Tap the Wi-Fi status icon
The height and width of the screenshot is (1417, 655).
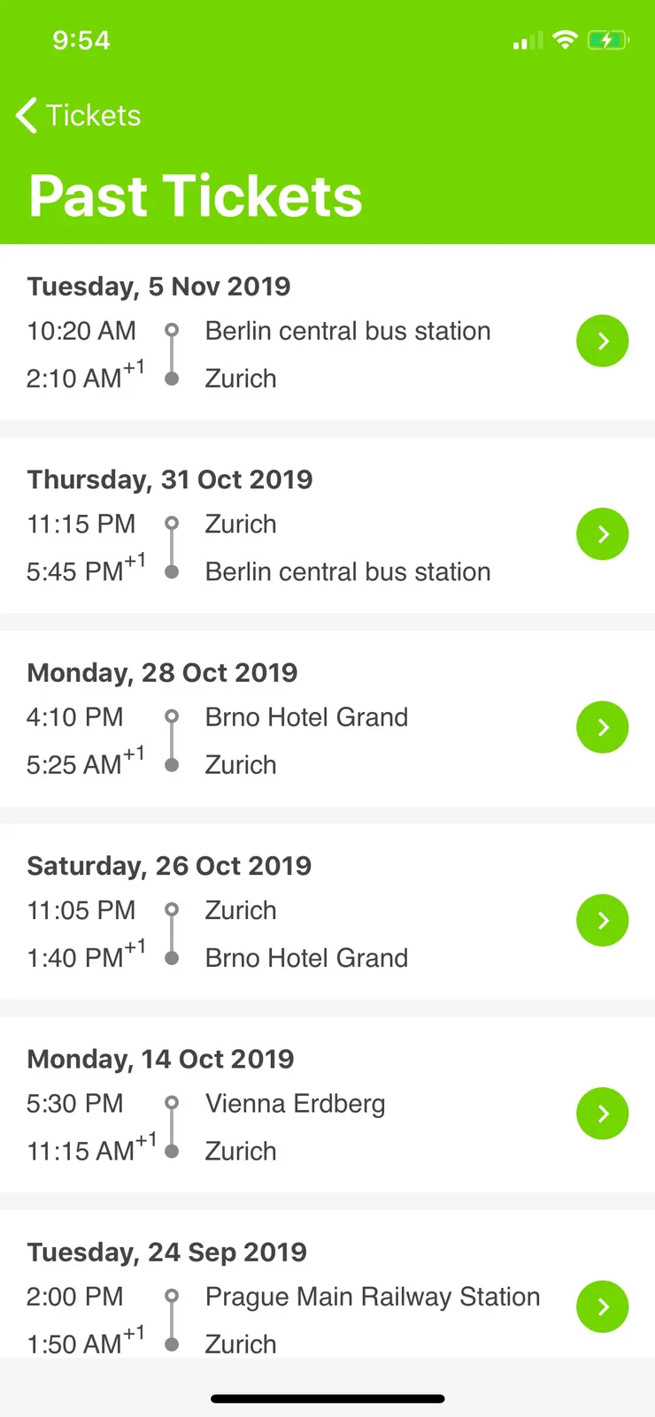pyautogui.click(x=564, y=40)
